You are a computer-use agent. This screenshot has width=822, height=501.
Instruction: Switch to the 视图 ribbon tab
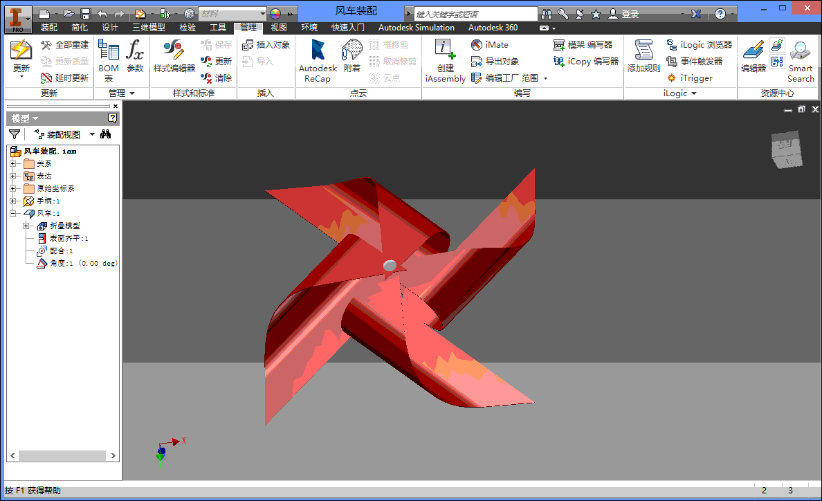tap(278, 27)
